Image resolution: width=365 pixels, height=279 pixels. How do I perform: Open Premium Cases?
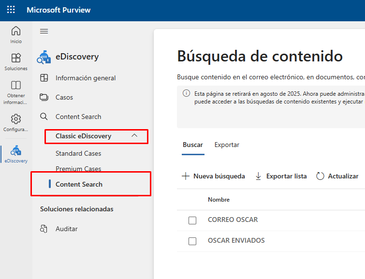click(78, 169)
